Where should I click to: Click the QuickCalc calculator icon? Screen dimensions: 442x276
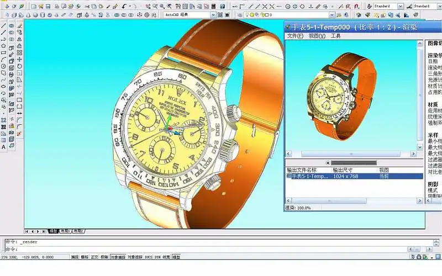tap(214, 6)
